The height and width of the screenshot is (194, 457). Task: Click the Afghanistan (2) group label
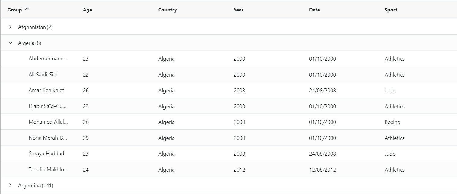click(35, 27)
